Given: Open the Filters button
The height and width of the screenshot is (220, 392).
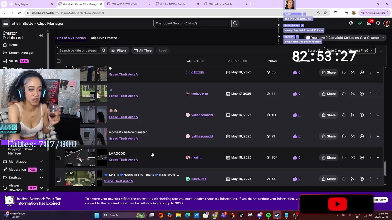Looking at the screenshot, I should click(x=119, y=50).
